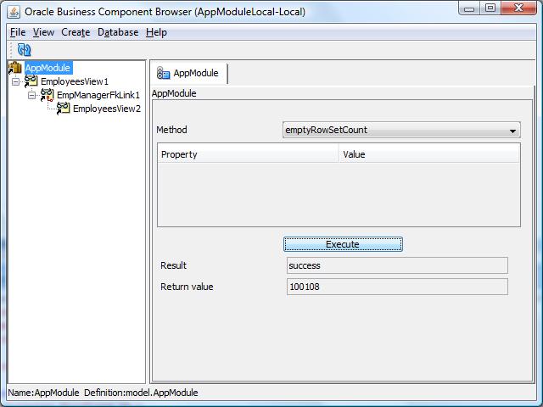Click the Result field showing success
Image resolution: width=543 pixels, height=407 pixels.
[397, 265]
